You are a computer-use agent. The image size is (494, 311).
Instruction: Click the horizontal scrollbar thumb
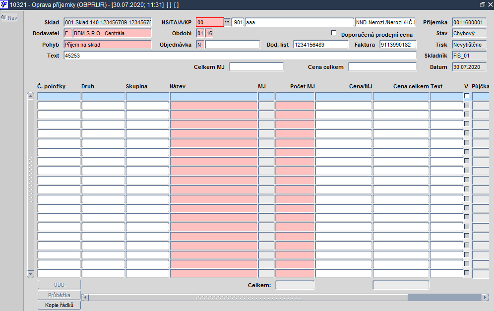tap(248, 297)
